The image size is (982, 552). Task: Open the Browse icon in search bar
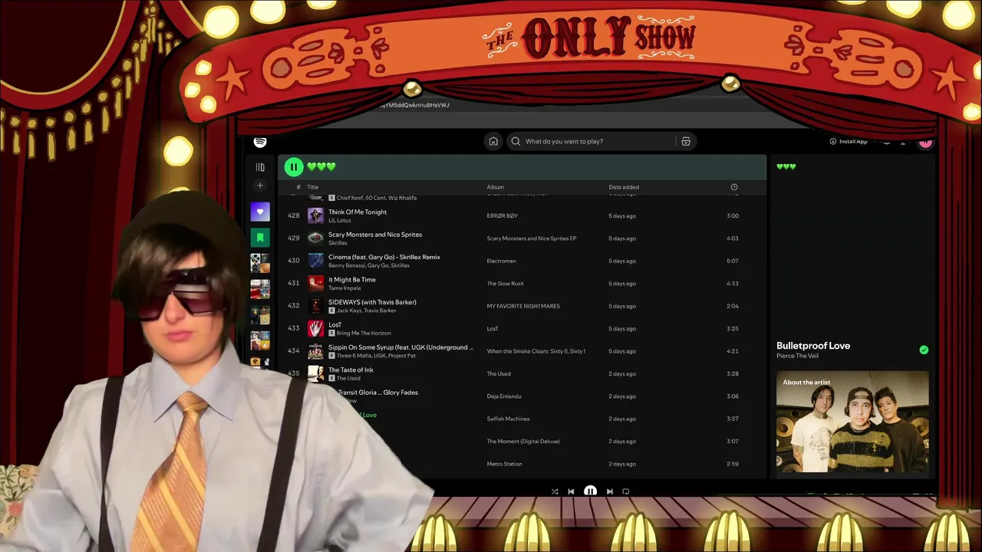point(686,141)
